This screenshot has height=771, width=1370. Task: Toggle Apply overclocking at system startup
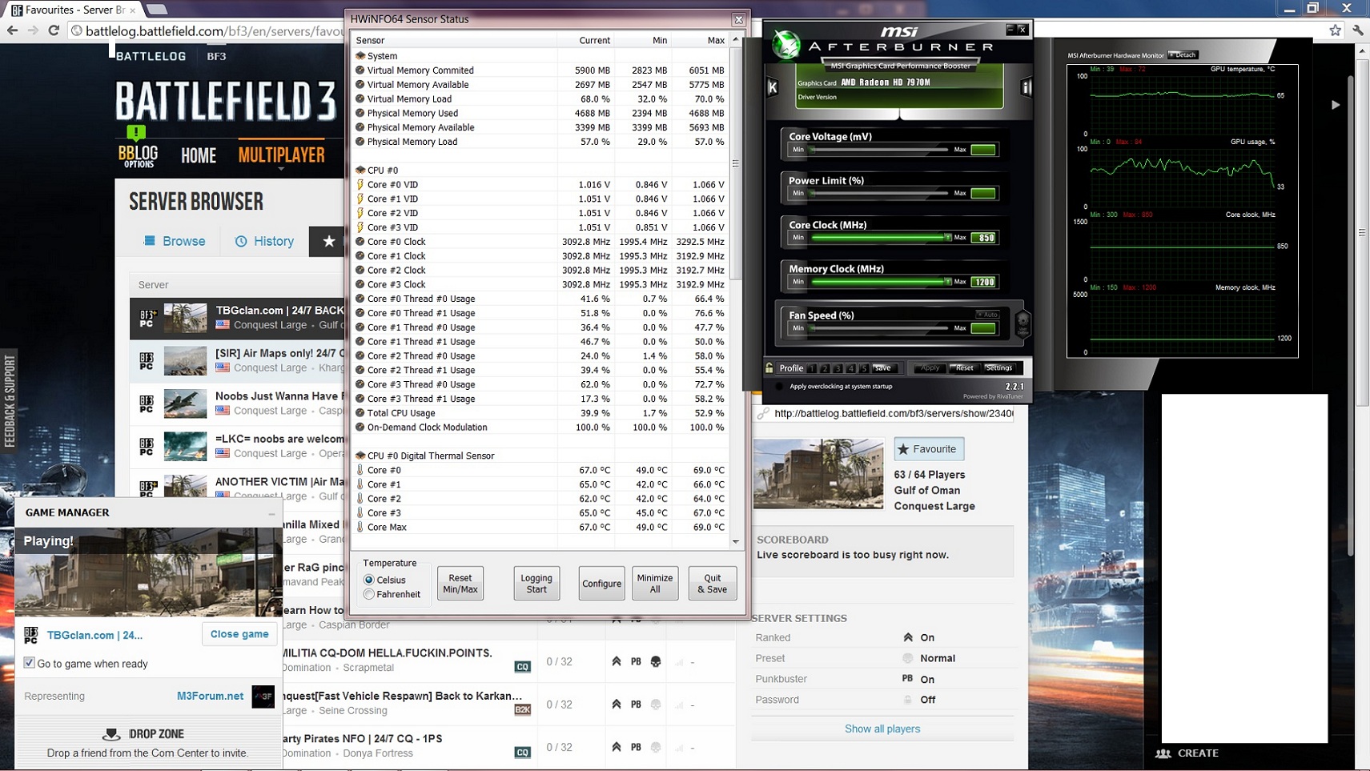tap(779, 387)
